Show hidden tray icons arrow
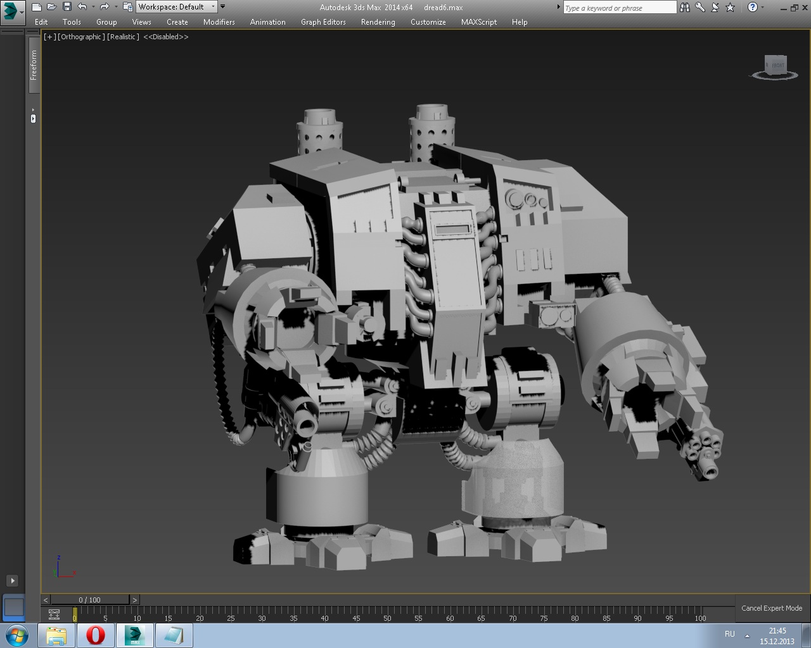811x648 pixels. pos(747,635)
